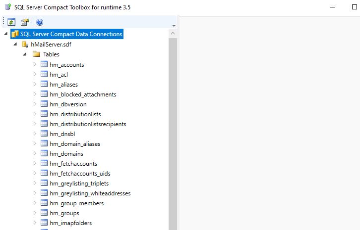Viewport: 360px width, 230px height.
Task: Click the hm_group_members table icon
Action: 44,202
